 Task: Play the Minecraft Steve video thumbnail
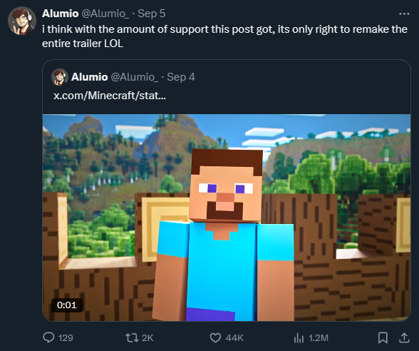tap(227, 218)
